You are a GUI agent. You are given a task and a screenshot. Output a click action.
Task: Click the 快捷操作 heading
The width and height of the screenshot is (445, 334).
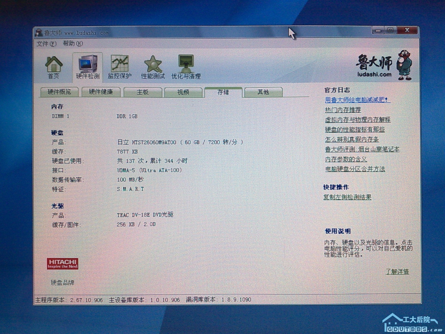click(x=336, y=187)
